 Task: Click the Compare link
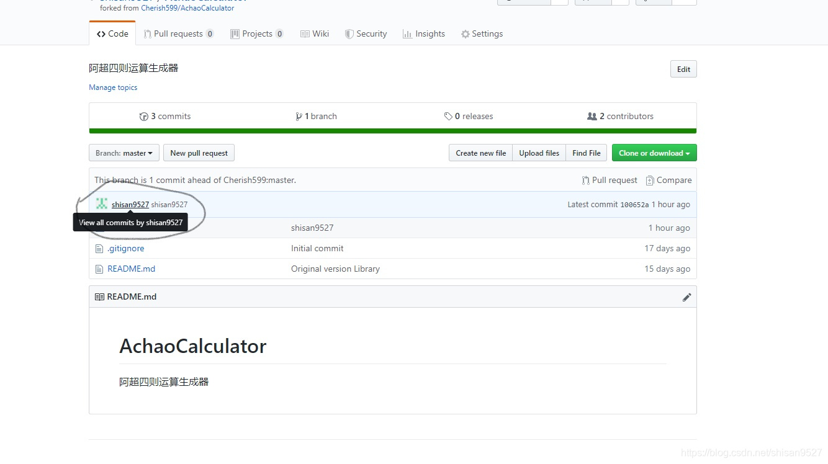[x=668, y=180]
